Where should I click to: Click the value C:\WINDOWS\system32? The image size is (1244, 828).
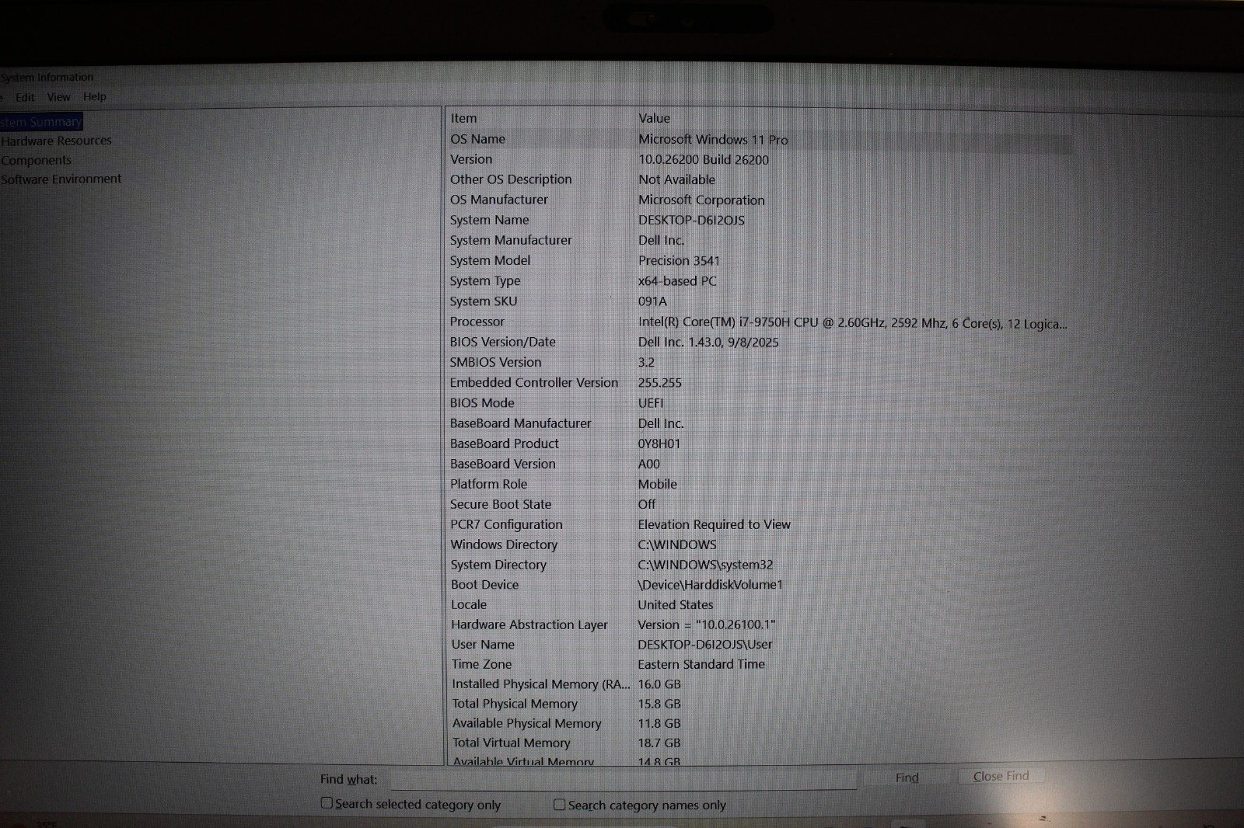click(x=705, y=565)
